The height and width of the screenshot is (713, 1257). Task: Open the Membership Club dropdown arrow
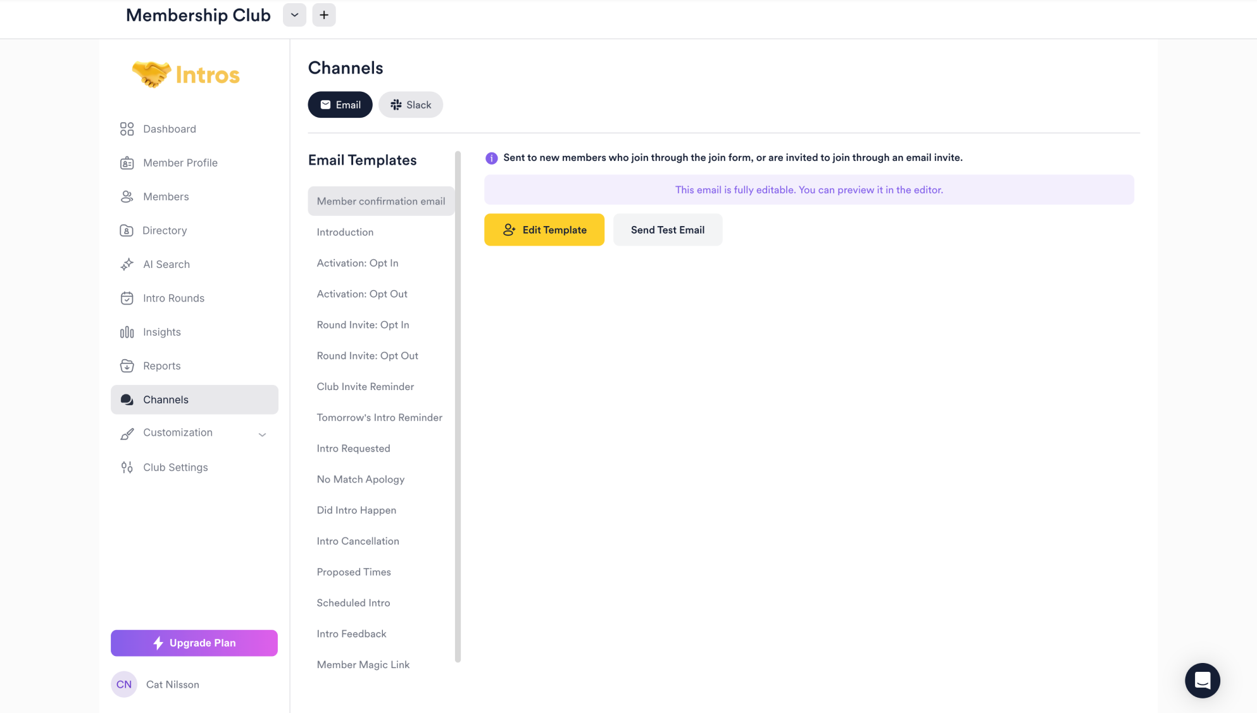tap(294, 15)
